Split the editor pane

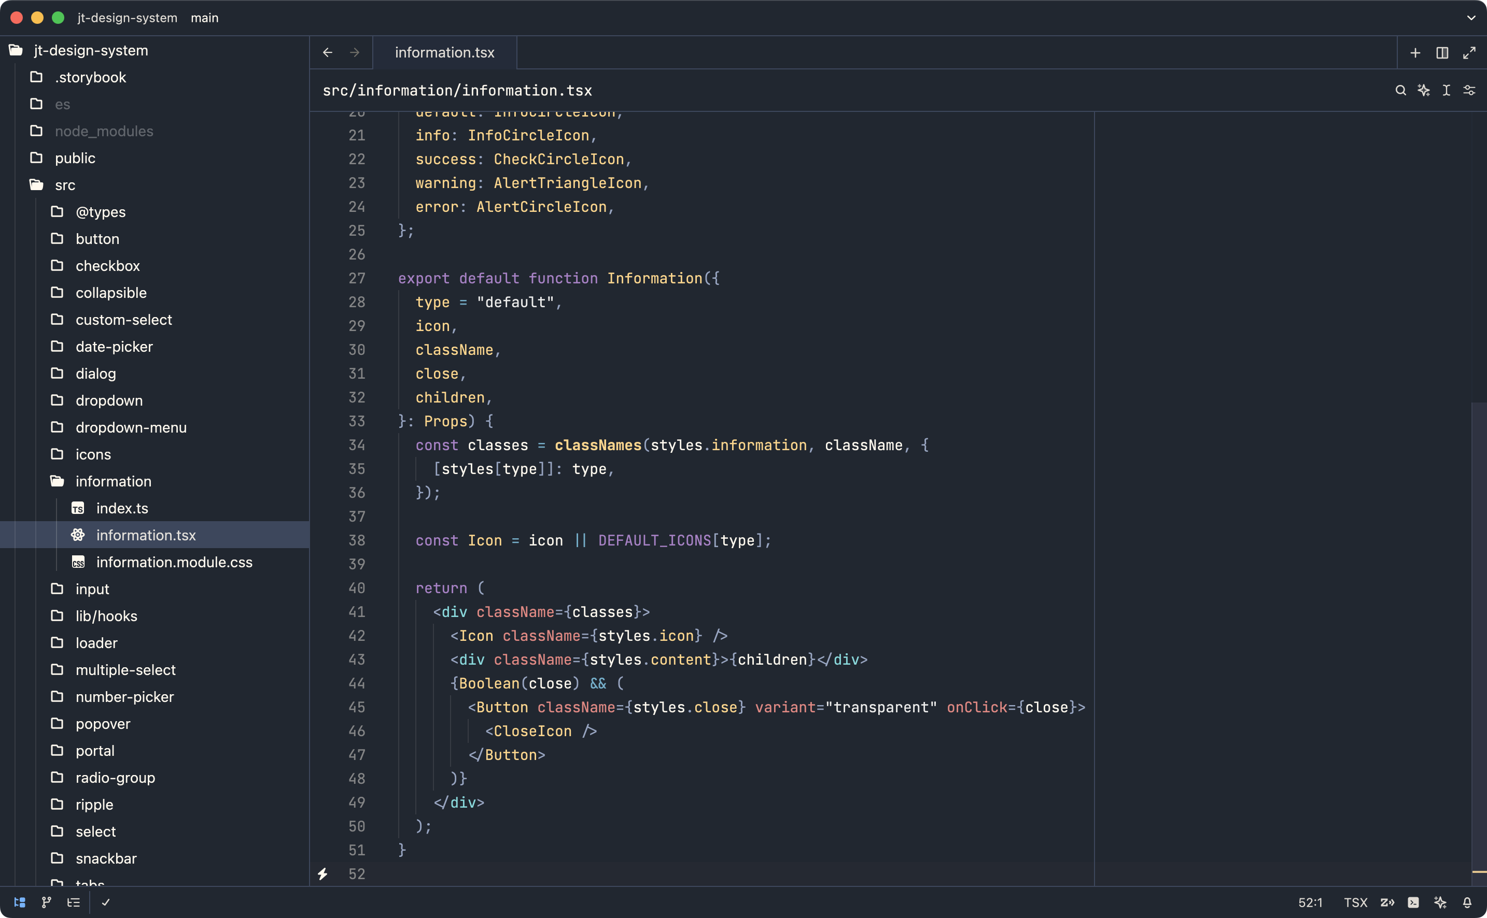[x=1442, y=53]
